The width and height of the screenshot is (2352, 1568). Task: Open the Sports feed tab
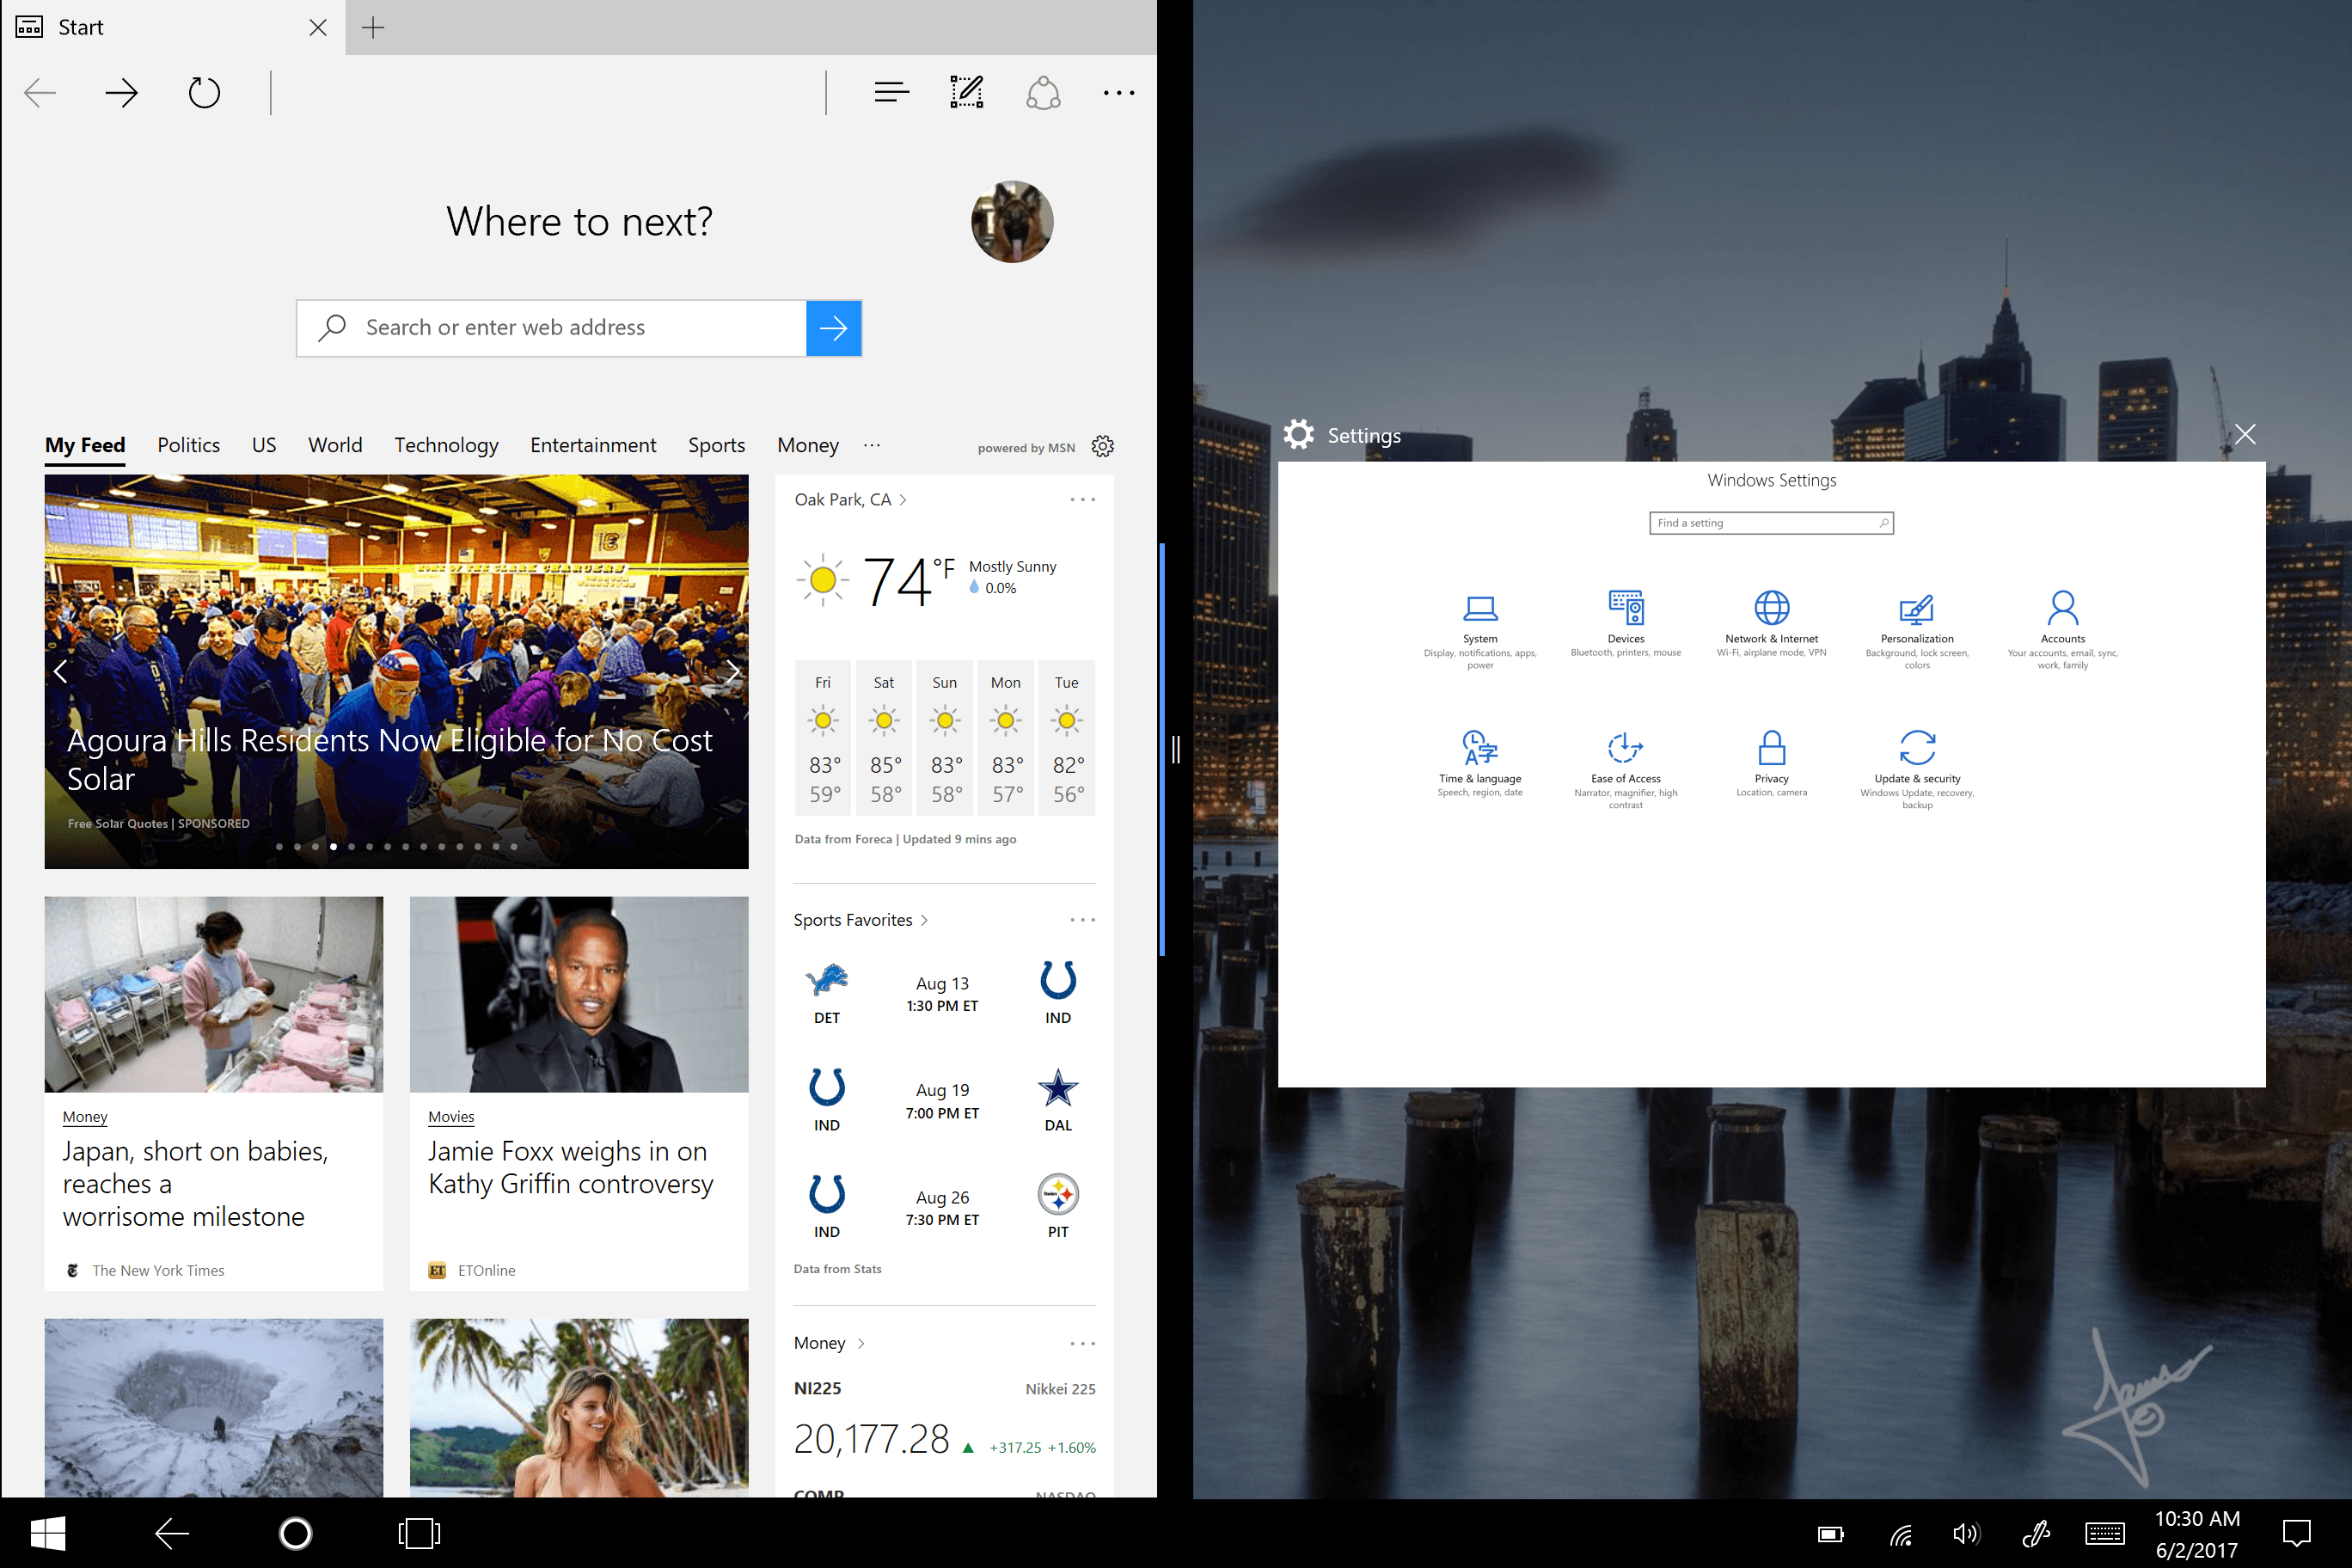(x=716, y=445)
